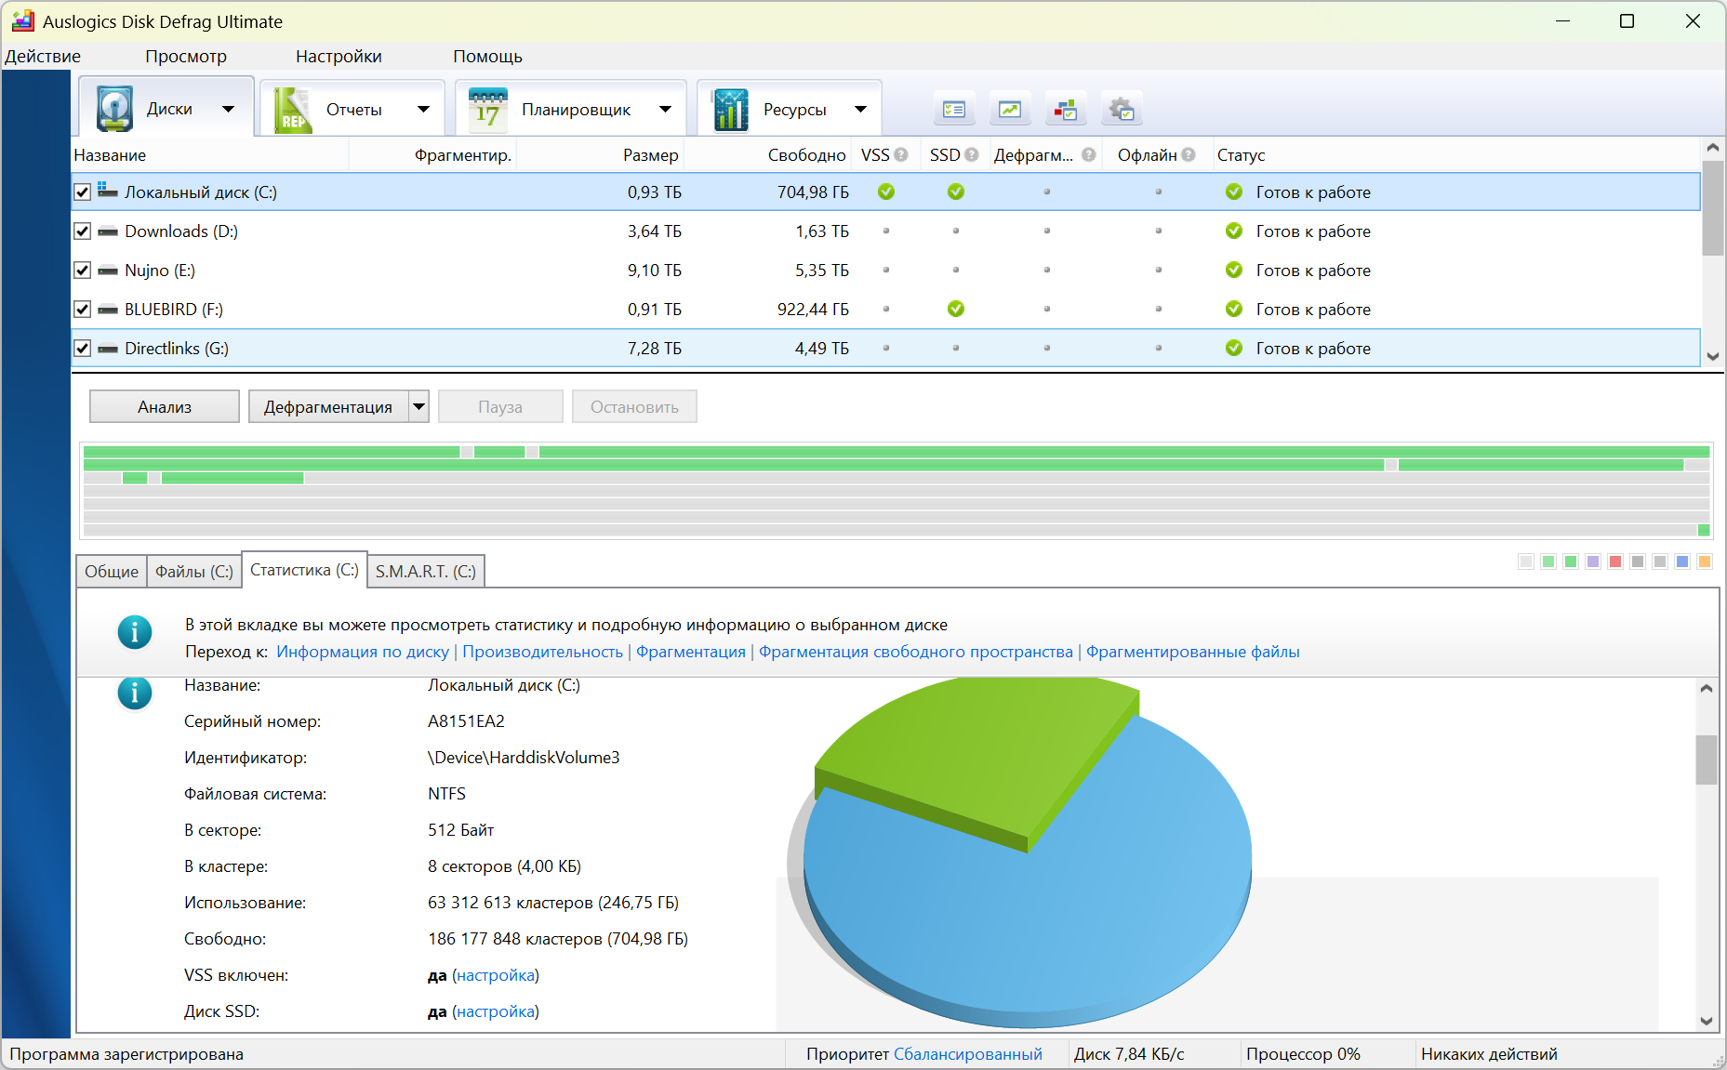Screen dimensions: 1727x1070
Task: Switch to the S.M.A.R.T. (C:) tab
Action: pyautogui.click(x=426, y=571)
